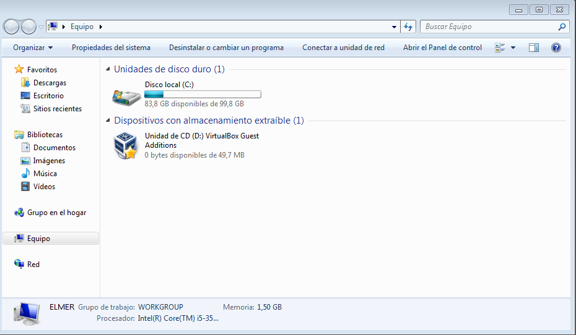Click the Back navigation arrow button

point(11,27)
